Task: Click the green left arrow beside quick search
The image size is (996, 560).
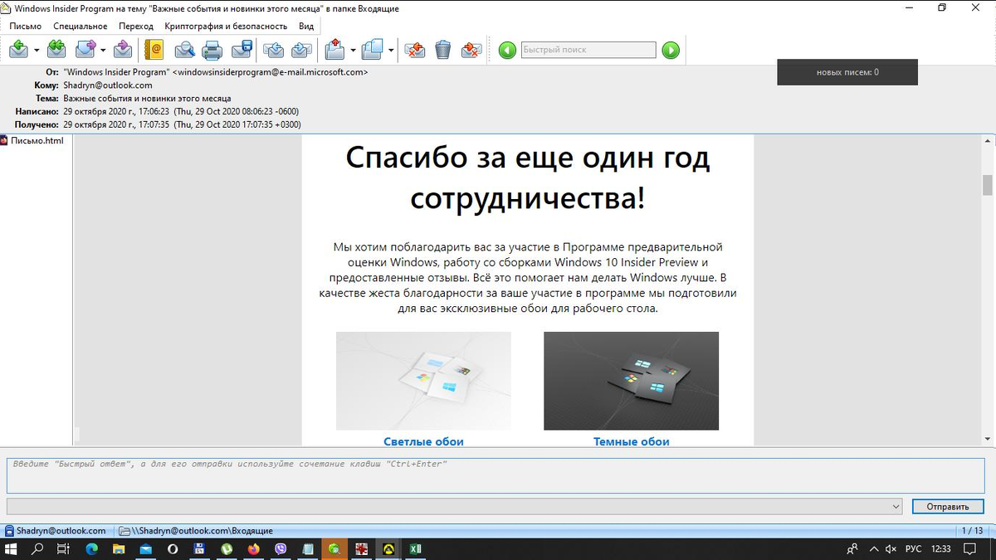Action: [x=507, y=51]
